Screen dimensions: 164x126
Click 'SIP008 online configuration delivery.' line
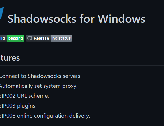45,116
